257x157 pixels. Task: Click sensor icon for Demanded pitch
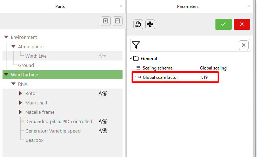pos(103,121)
